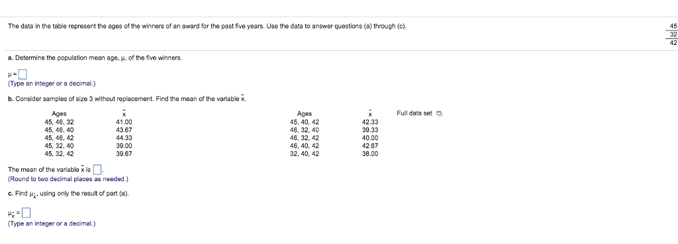The image size is (678, 244).
Task: Click the mean of variable x̄ answer box
Action: point(97,169)
